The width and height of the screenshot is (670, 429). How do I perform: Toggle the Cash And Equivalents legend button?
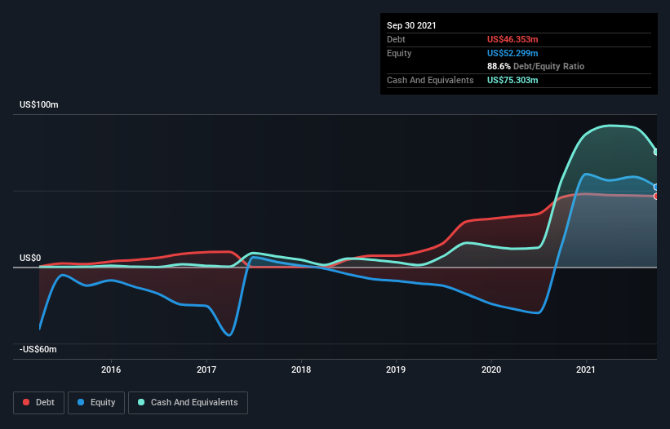click(188, 403)
